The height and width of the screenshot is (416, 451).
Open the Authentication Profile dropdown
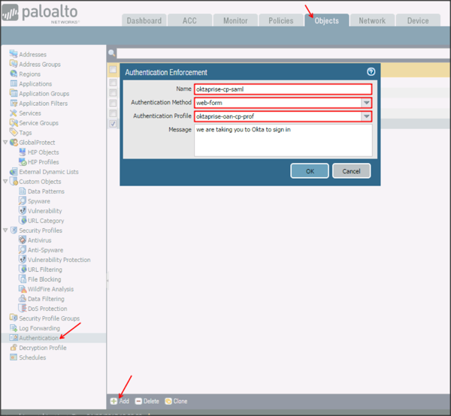coord(366,116)
